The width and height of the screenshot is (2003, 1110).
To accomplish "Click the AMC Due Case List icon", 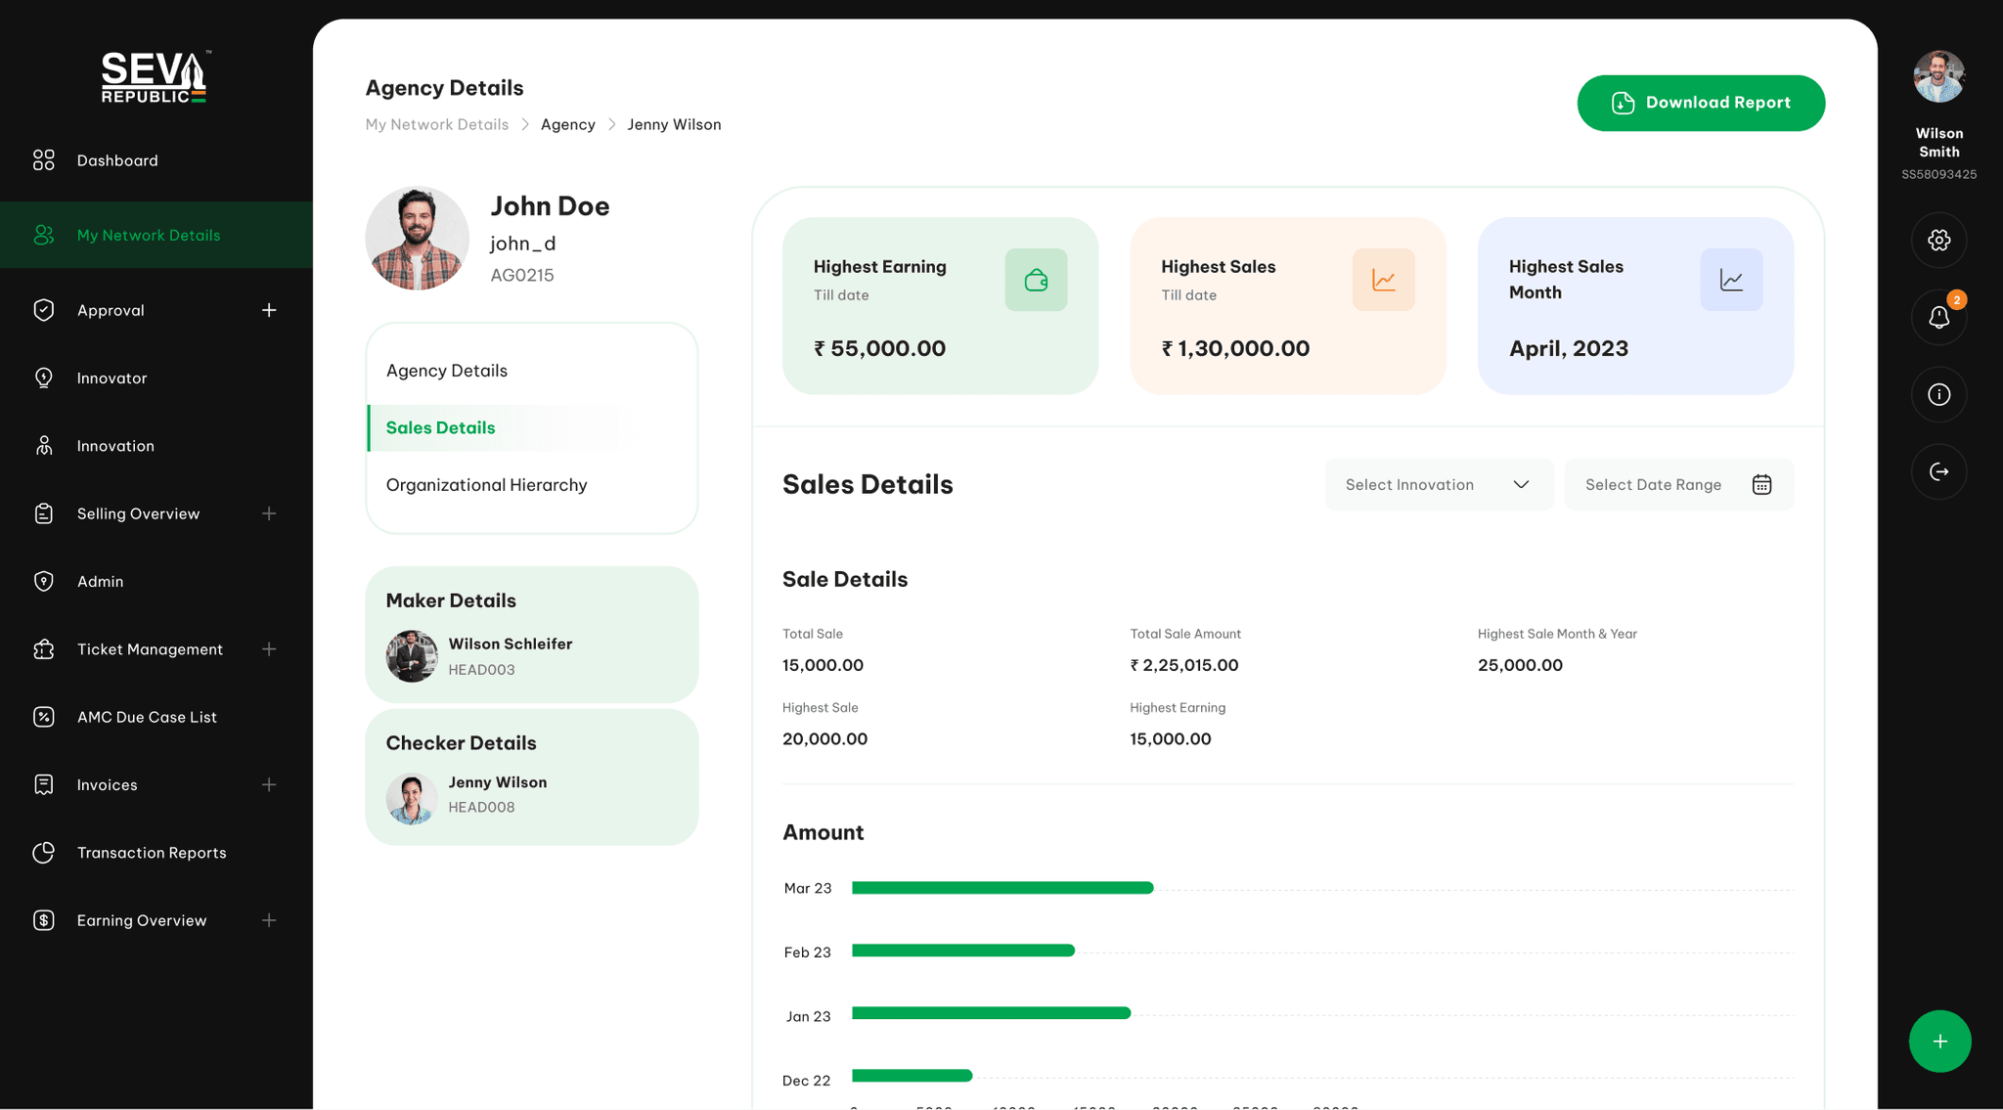I will coord(44,717).
